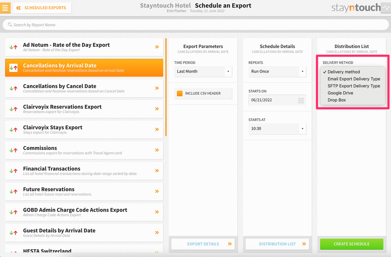Open Clairvoyix Reservations Export
391x257 pixels.
click(84, 109)
